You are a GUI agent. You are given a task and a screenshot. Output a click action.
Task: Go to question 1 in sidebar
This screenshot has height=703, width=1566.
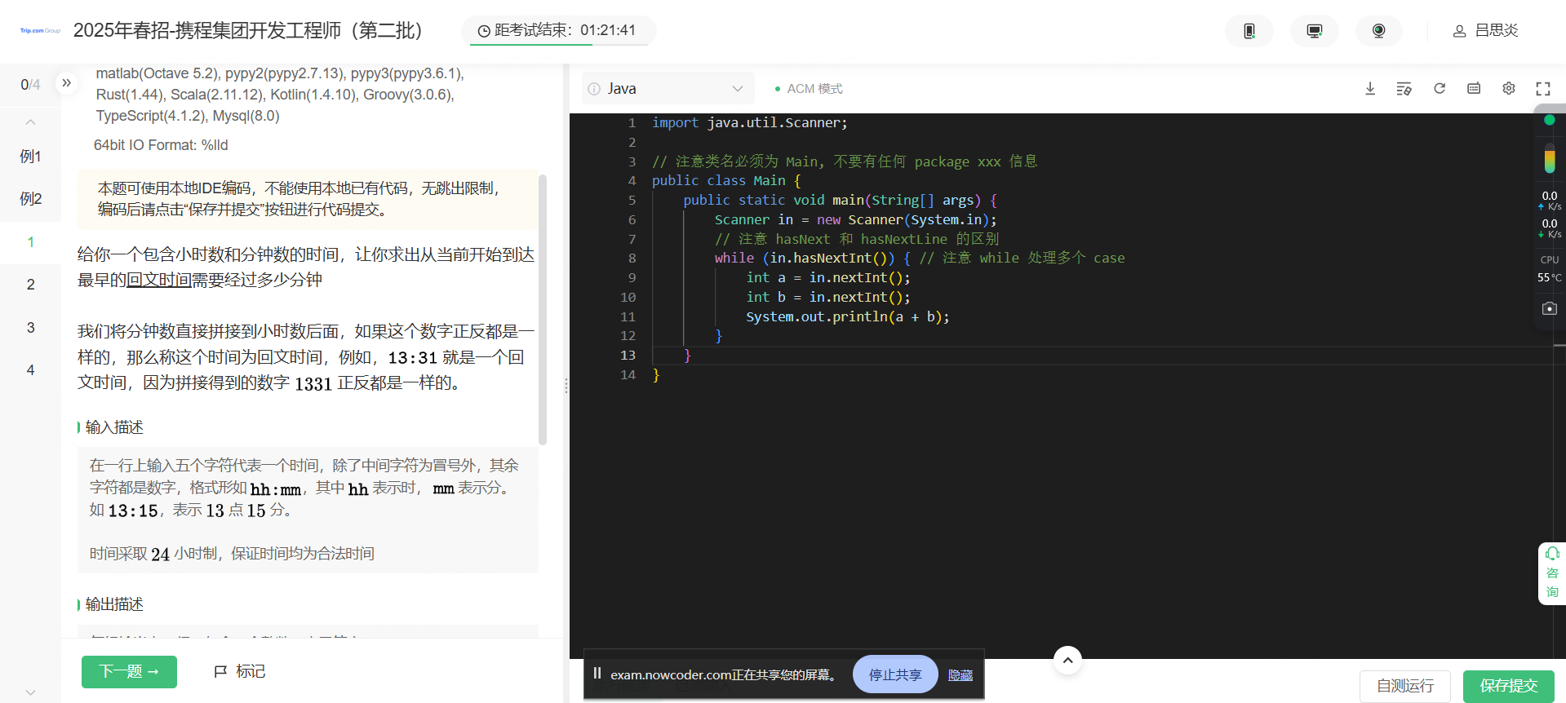tap(30, 242)
